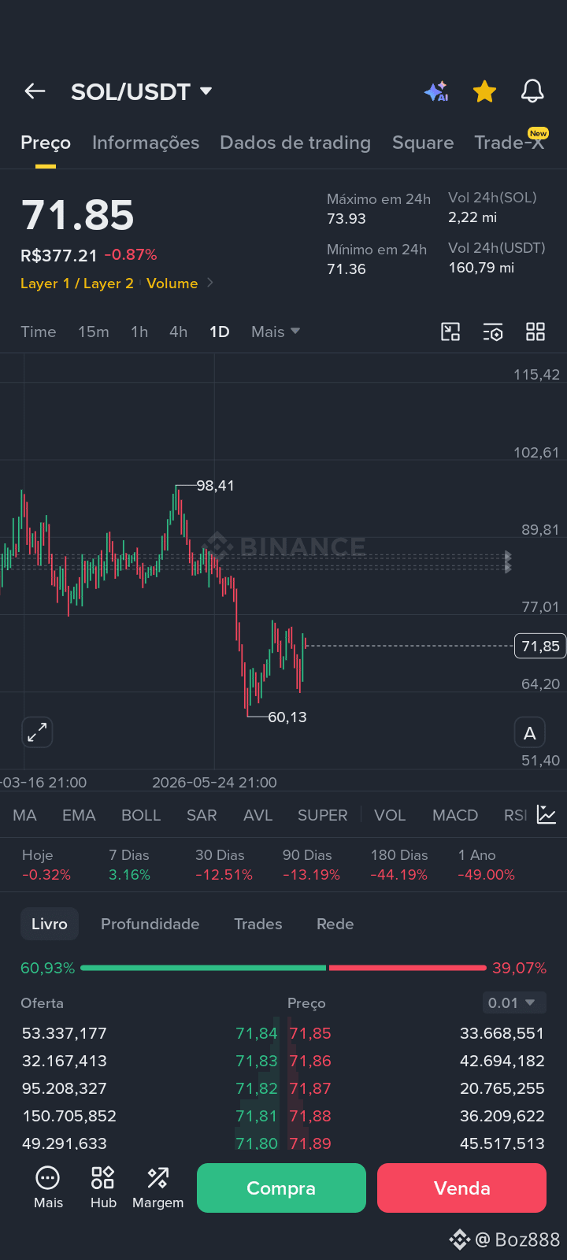
Task: Enable the MACD indicator
Action: [455, 815]
